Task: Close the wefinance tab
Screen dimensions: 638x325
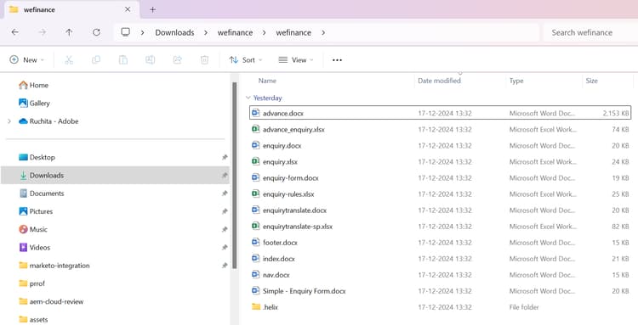Action: 128,9
